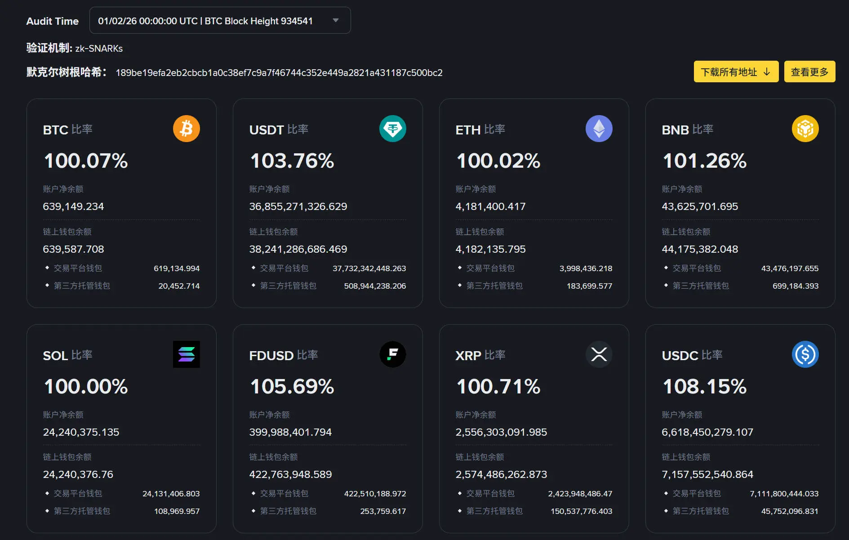Click the Ethereum diamond icon

[x=599, y=129]
